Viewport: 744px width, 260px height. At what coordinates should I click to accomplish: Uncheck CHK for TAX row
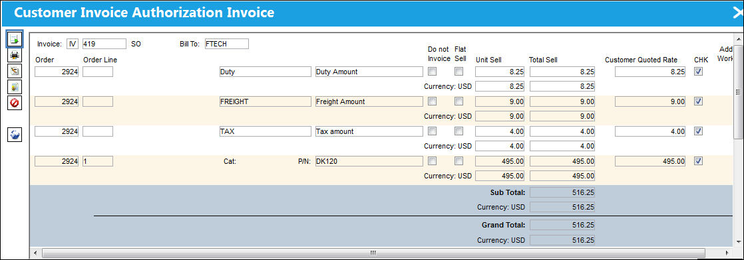pyautogui.click(x=699, y=131)
